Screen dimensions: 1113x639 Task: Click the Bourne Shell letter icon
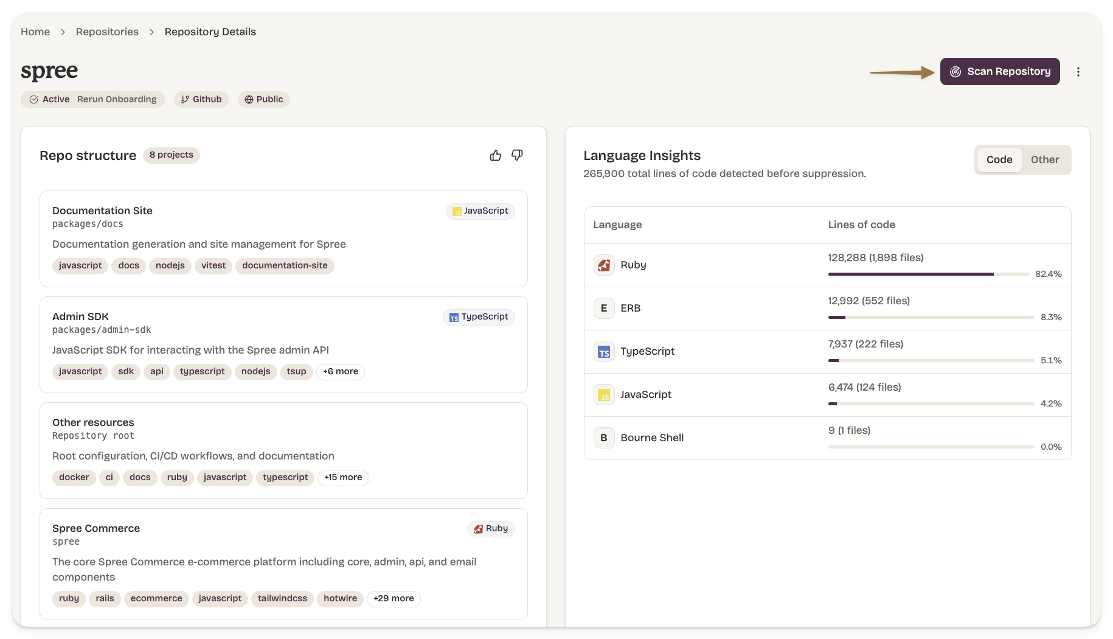click(604, 438)
